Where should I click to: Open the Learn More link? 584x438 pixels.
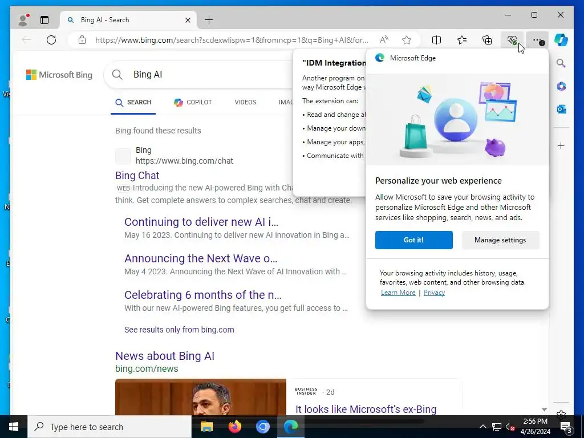tap(398, 293)
